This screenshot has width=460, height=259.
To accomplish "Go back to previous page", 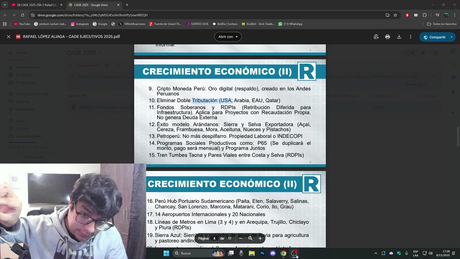I will tap(5, 15).
